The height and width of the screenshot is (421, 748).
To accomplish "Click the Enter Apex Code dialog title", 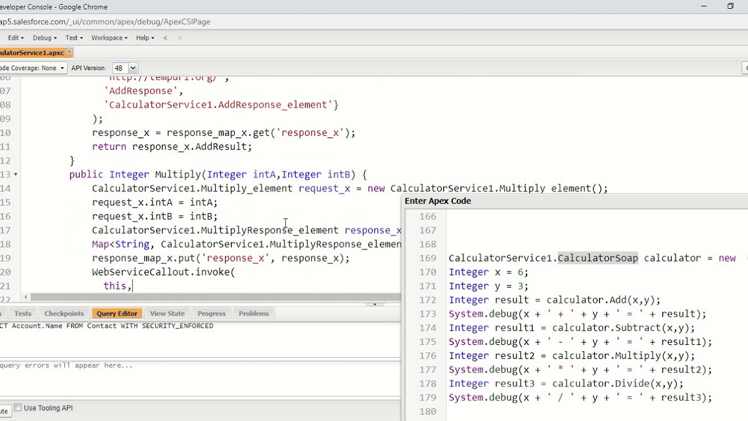I will point(438,201).
